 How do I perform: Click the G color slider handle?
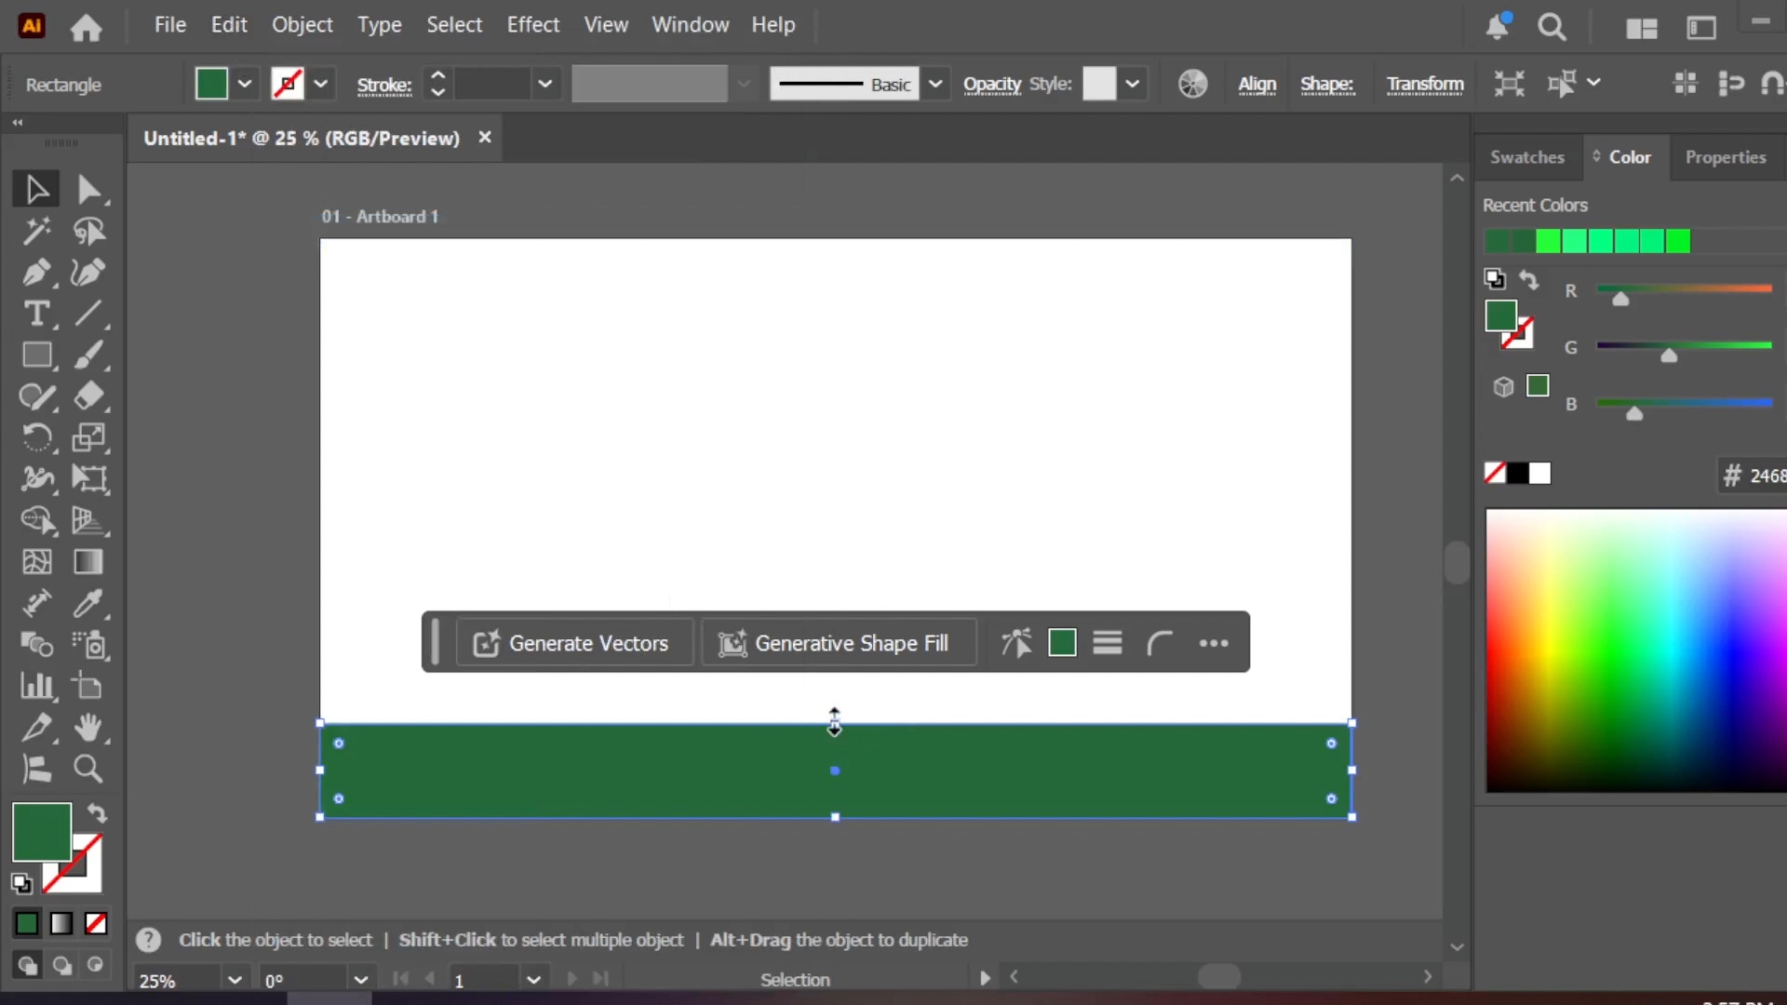[x=1669, y=355]
